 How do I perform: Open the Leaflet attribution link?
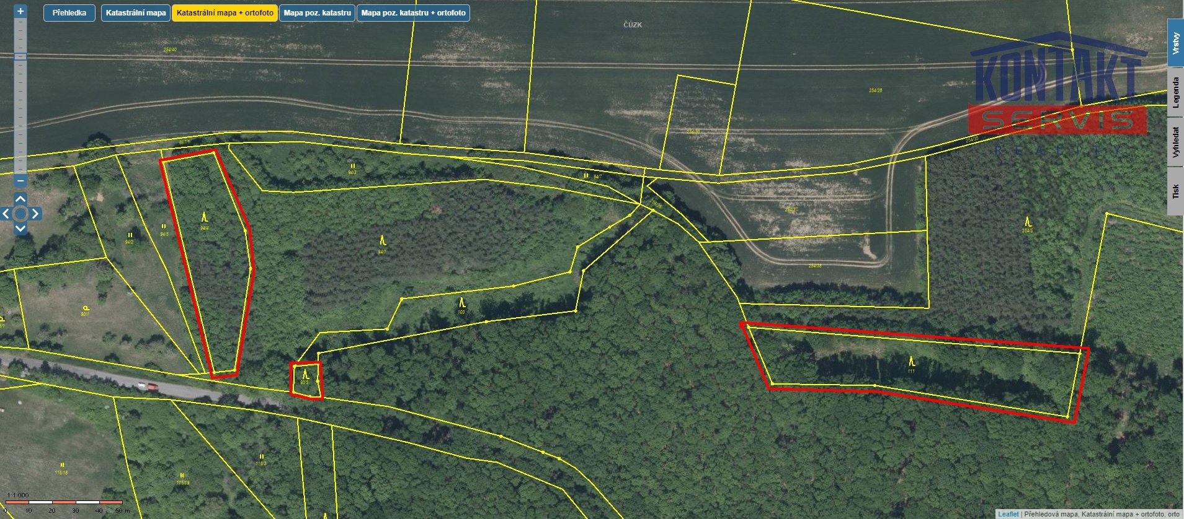1008,514
